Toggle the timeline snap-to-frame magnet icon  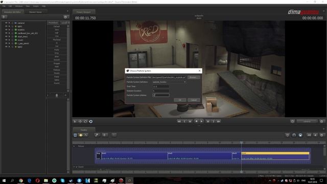[x=300, y=135]
